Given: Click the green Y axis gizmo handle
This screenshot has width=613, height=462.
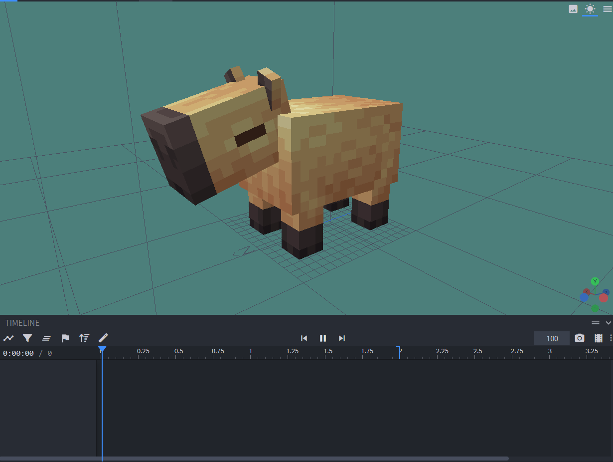Looking at the screenshot, I should point(595,281).
